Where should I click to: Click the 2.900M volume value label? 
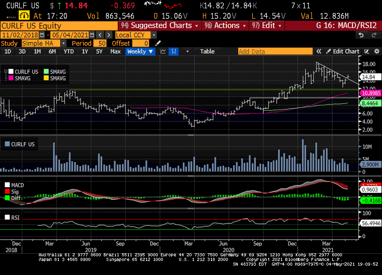pyautogui.click(x=370, y=164)
